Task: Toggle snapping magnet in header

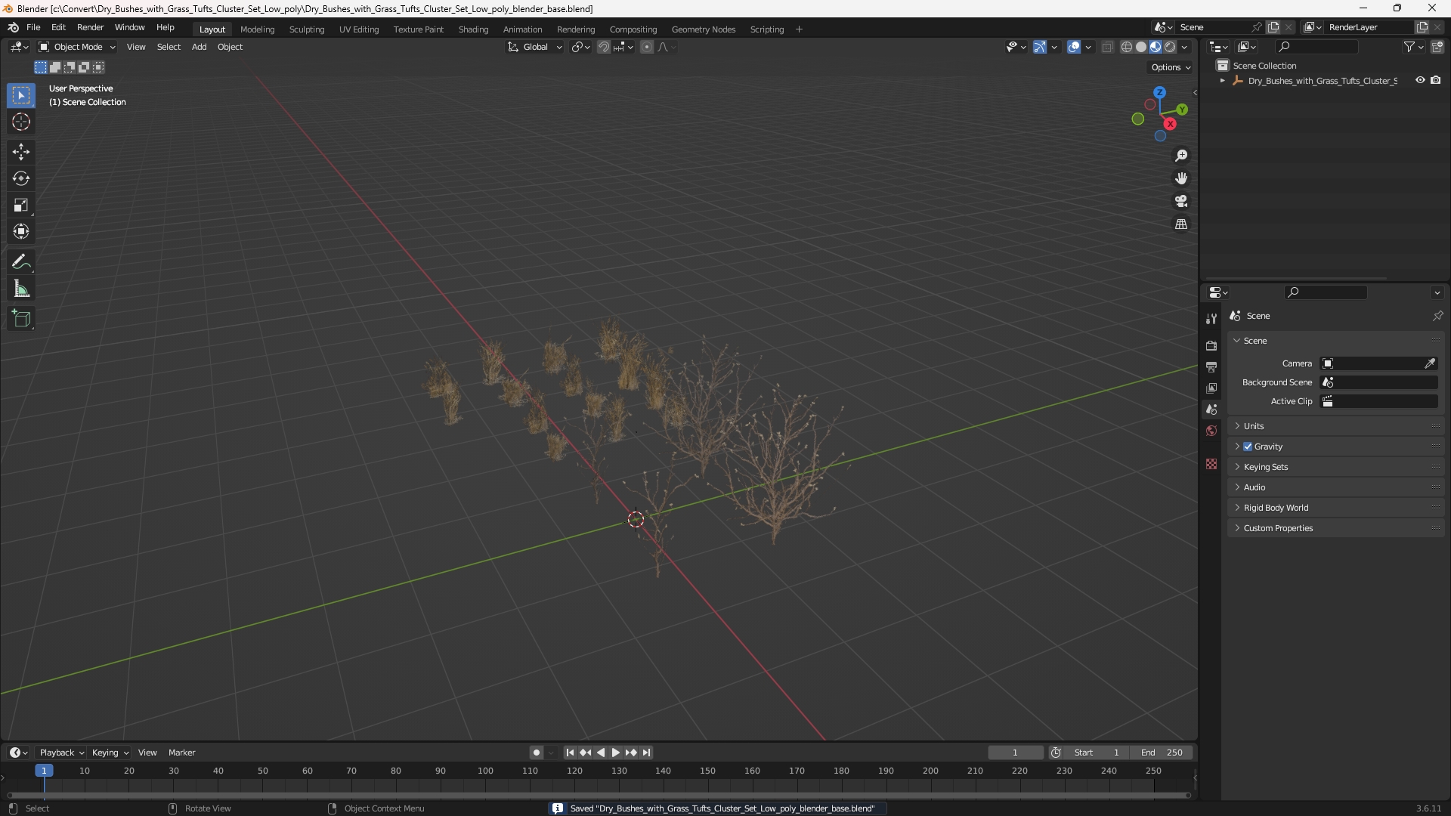Action: pos(604,47)
